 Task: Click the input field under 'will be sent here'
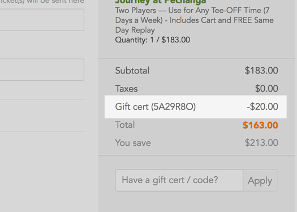(x=42, y=20)
